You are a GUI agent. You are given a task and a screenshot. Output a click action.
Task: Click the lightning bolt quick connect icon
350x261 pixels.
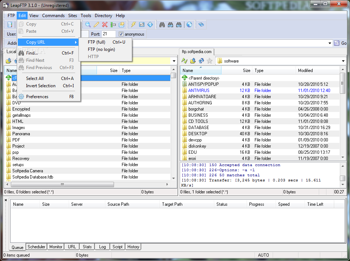[x=134, y=25]
